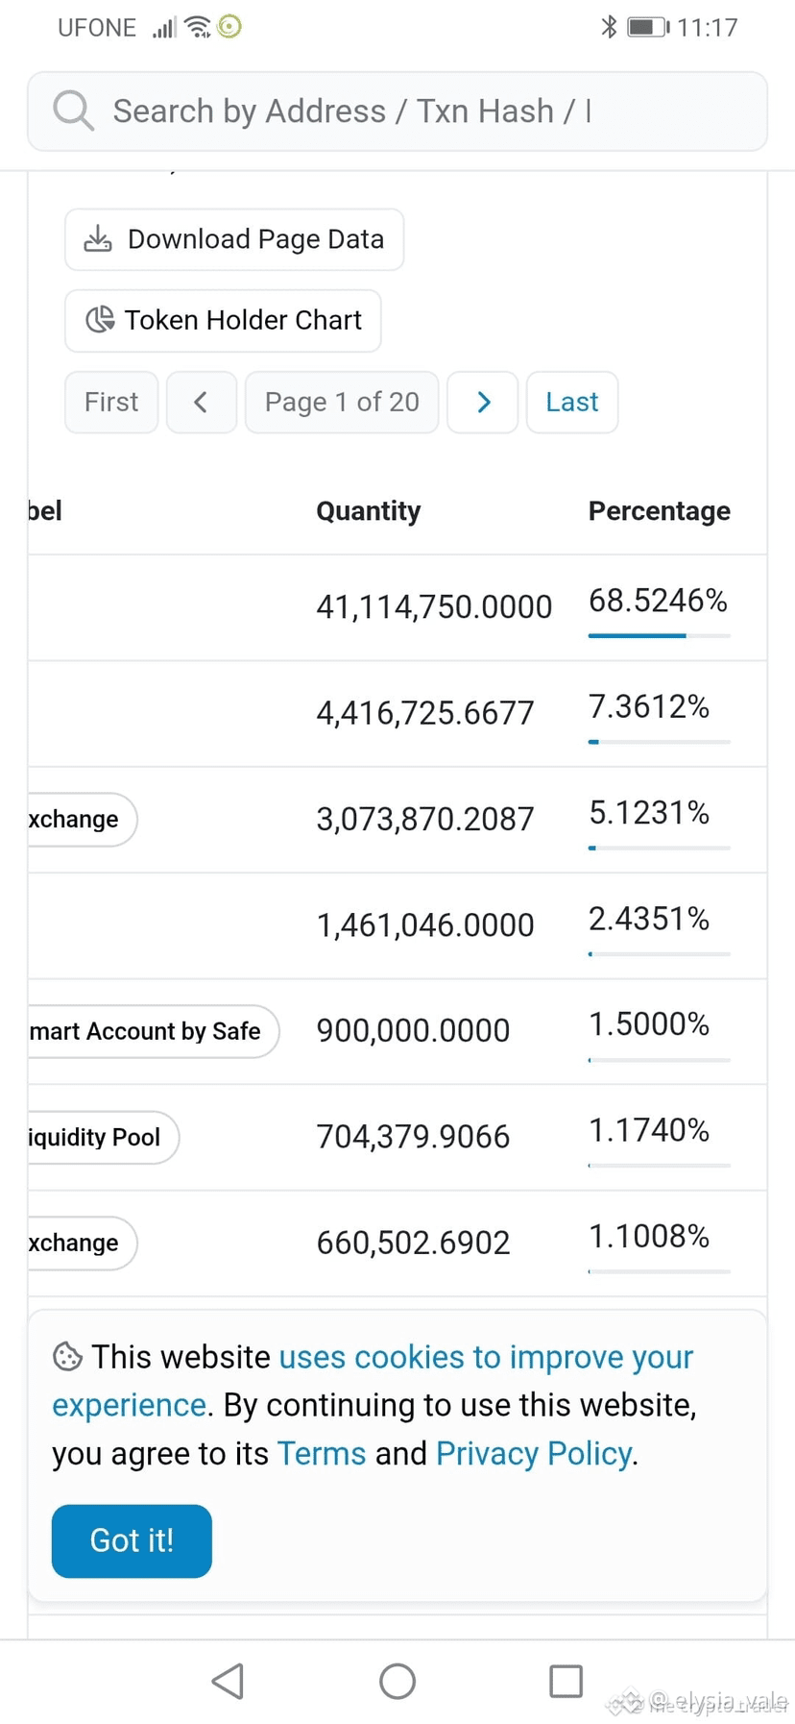Click the 68.5246% percentage progress bar

pyautogui.click(x=660, y=635)
